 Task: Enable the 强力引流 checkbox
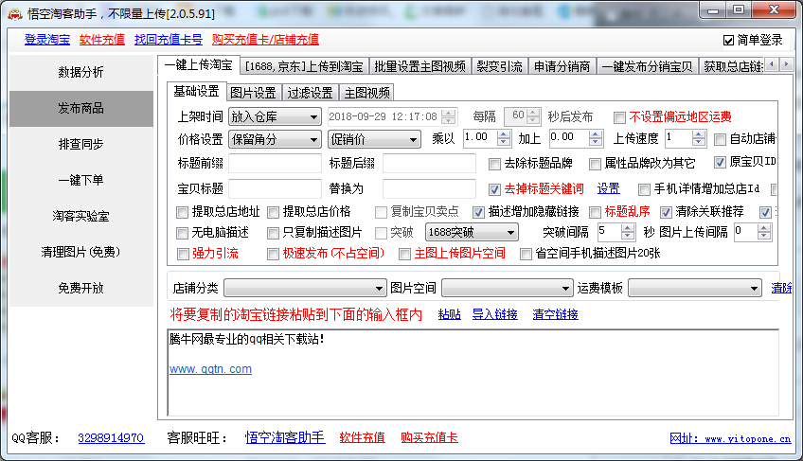(x=183, y=254)
